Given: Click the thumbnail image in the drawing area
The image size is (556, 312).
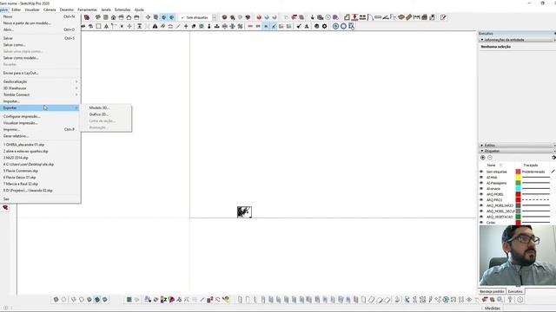Looking at the screenshot, I should coord(244,211).
